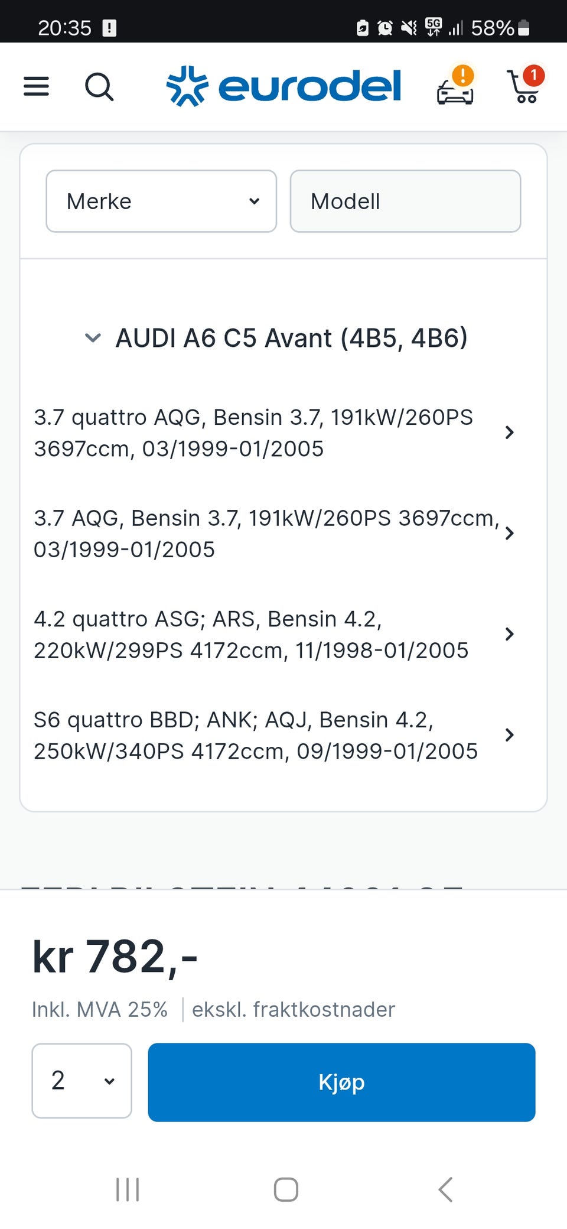
Task: Open the Modell dropdown field
Action: (405, 201)
